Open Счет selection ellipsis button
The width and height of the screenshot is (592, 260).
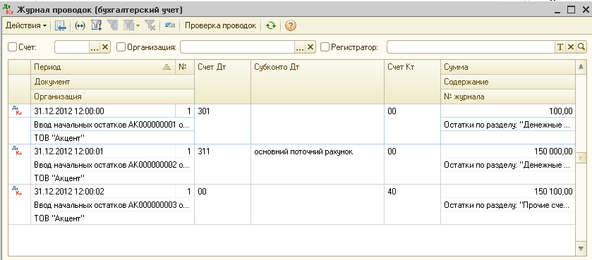point(95,47)
